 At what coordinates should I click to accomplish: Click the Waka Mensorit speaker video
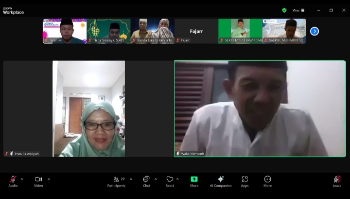coord(260,109)
